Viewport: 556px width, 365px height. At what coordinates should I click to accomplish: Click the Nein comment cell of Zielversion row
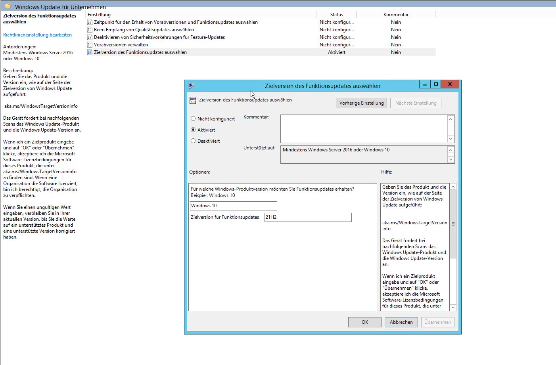click(x=396, y=52)
